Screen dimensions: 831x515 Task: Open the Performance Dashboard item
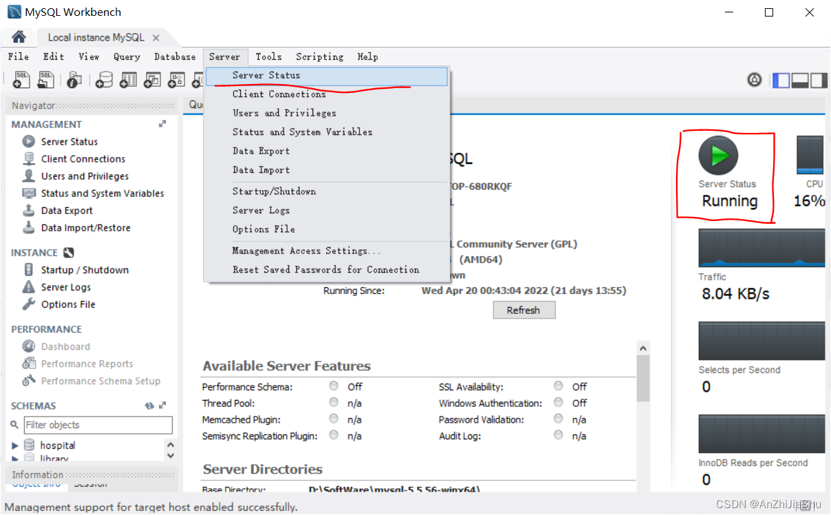pos(65,346)
